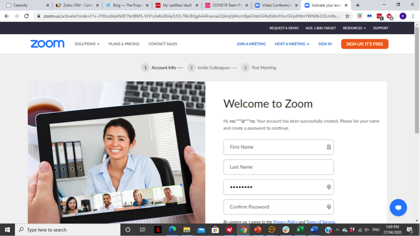420x236 pixels.
Task: Click Join a Meeting link
Action: tap(251, 44)
